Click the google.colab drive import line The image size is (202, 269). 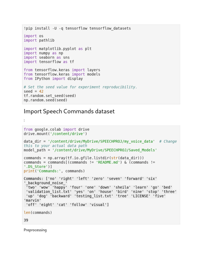(x=57, y=130)
